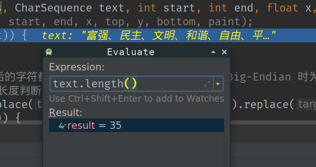
Task: Open the expression history dropdown arrow
Action: 218,84
